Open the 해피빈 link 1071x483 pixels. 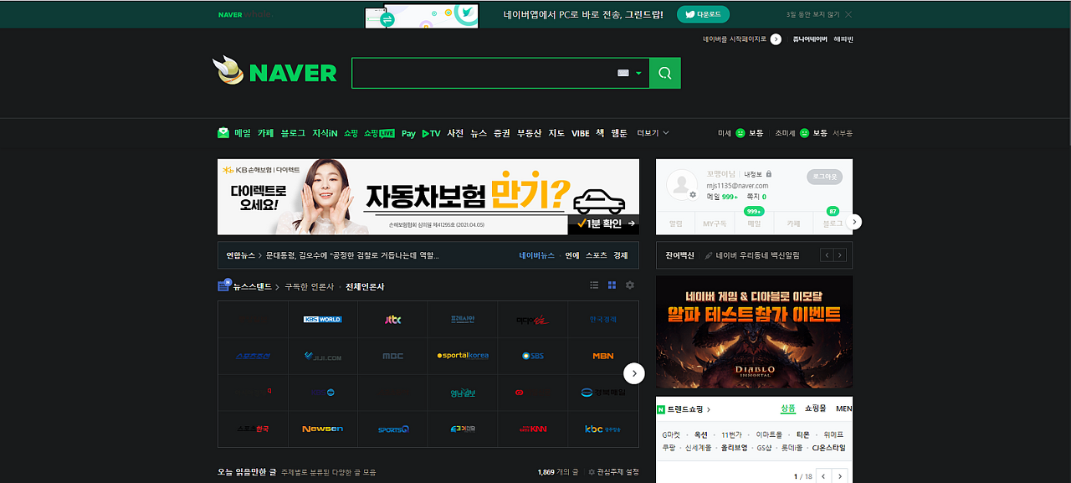tap(843, 39)
